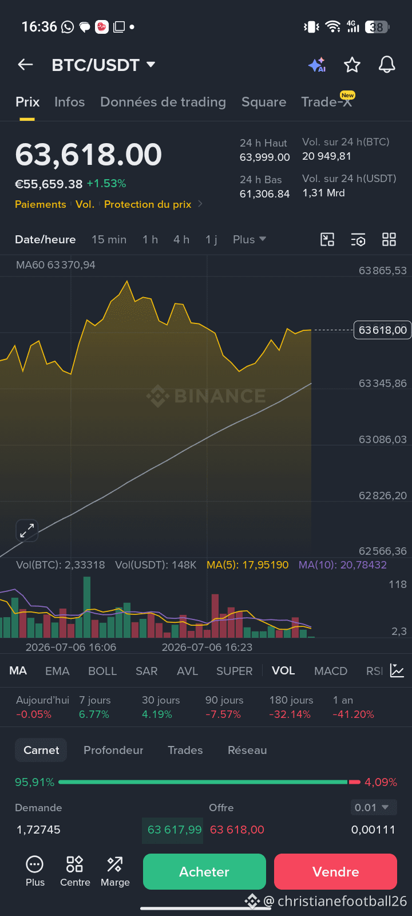412x916 pixels.
Task: Toggle BOLL indicator
Action: 102,671
